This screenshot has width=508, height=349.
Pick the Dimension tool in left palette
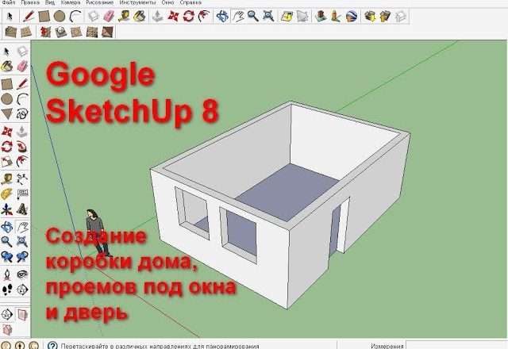22,178
